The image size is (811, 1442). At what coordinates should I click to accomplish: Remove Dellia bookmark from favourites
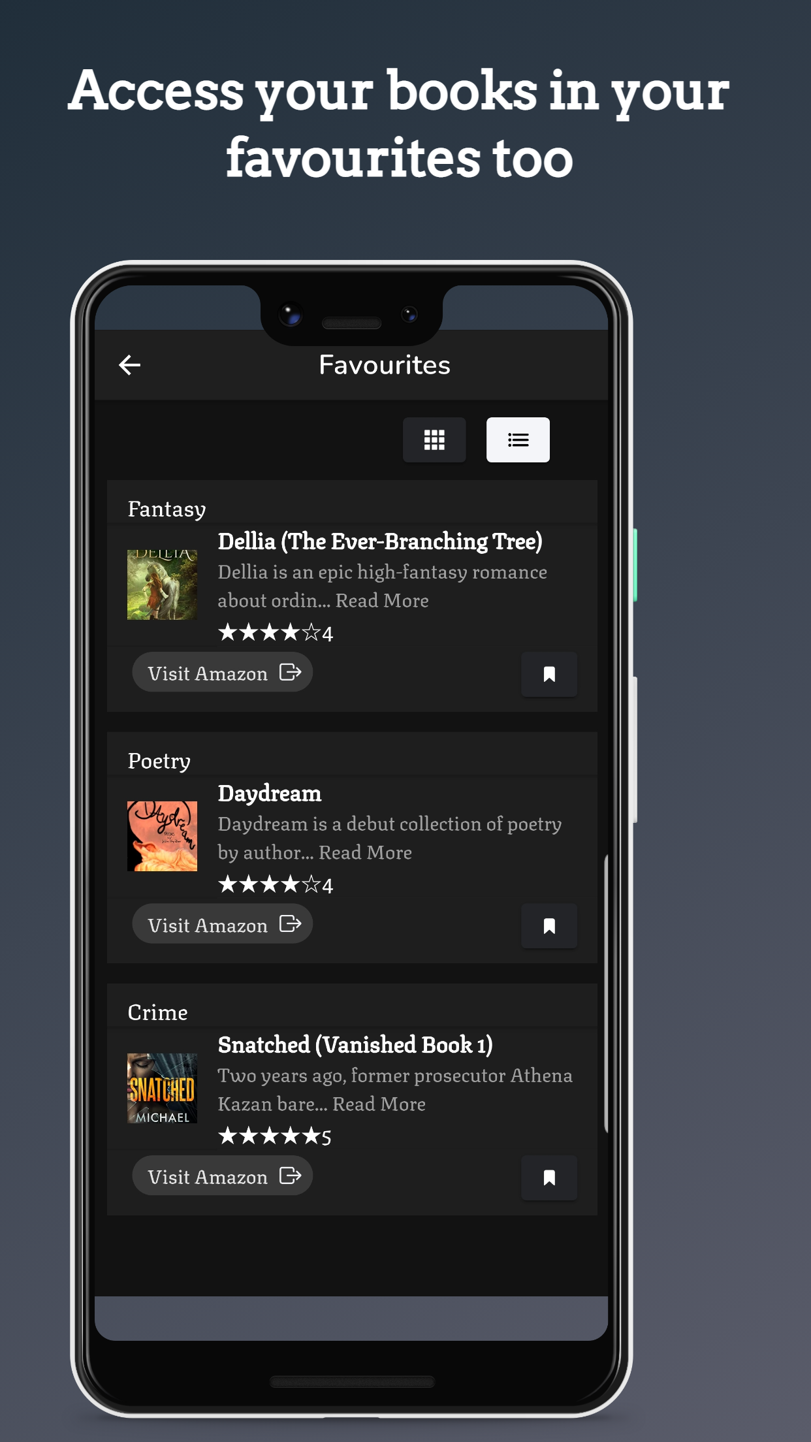tap(549, 674)
